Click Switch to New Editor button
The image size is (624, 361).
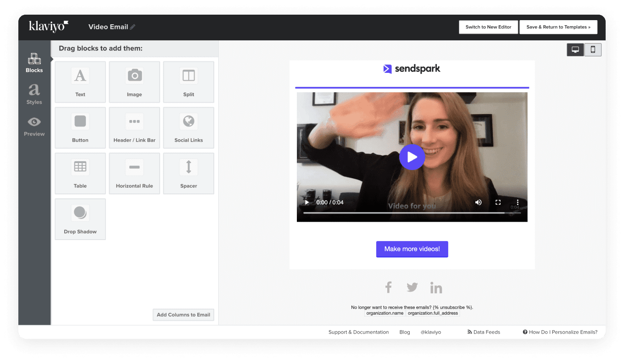[x=488, y=27]
